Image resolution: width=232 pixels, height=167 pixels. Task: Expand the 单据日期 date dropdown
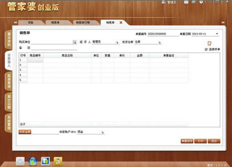[217, 34]
